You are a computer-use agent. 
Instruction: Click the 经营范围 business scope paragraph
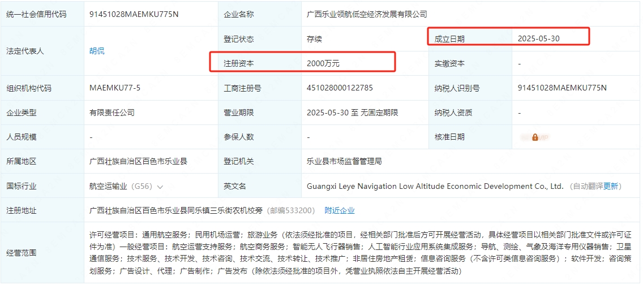(361, 253)
